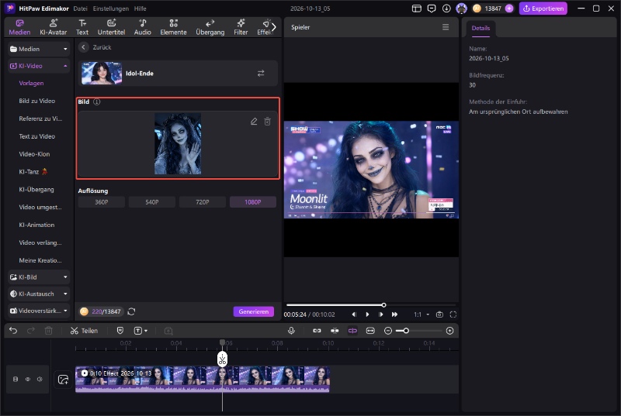Select Text zu Video in the sidebar
This screenshot has height=416, width=621.
[x=36, y=136]
